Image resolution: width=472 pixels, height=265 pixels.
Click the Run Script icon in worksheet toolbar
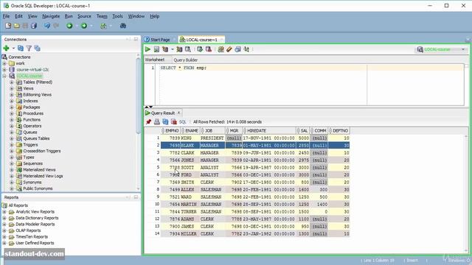[x=156, y=49]
